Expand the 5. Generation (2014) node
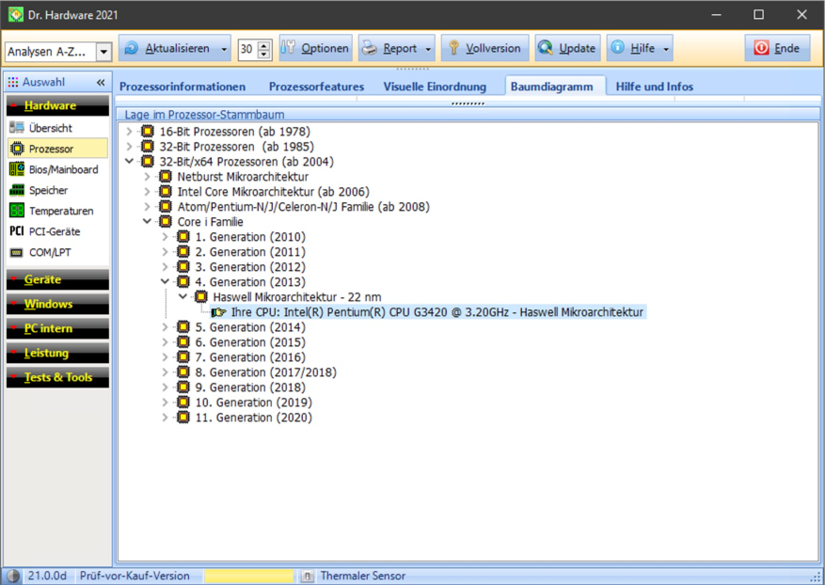Image resolution: width=825 pixels, height=585 pixels. 166,327
